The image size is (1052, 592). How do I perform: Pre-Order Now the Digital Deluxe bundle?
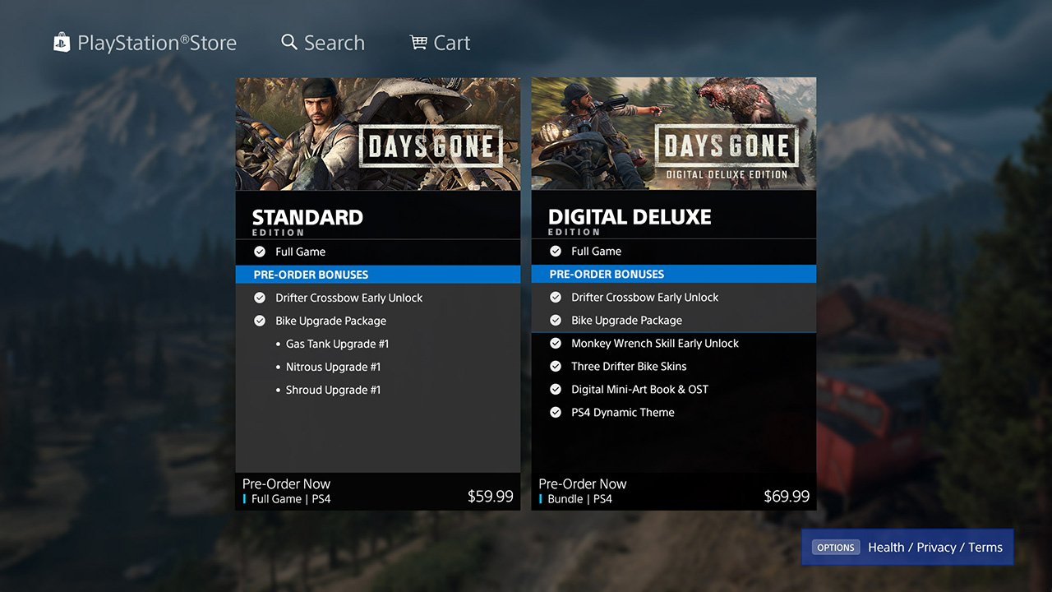pos(583,483)
